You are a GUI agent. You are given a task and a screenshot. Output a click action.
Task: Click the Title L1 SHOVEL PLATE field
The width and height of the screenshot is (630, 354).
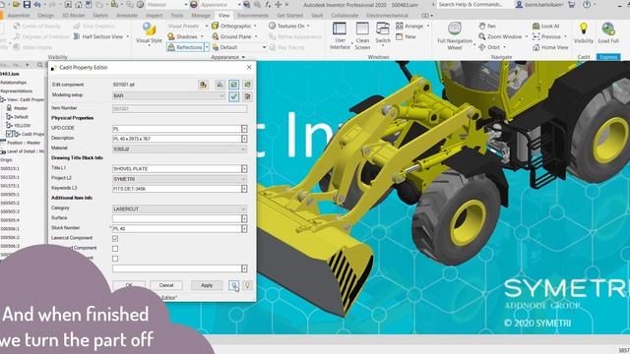click(176, 169)
